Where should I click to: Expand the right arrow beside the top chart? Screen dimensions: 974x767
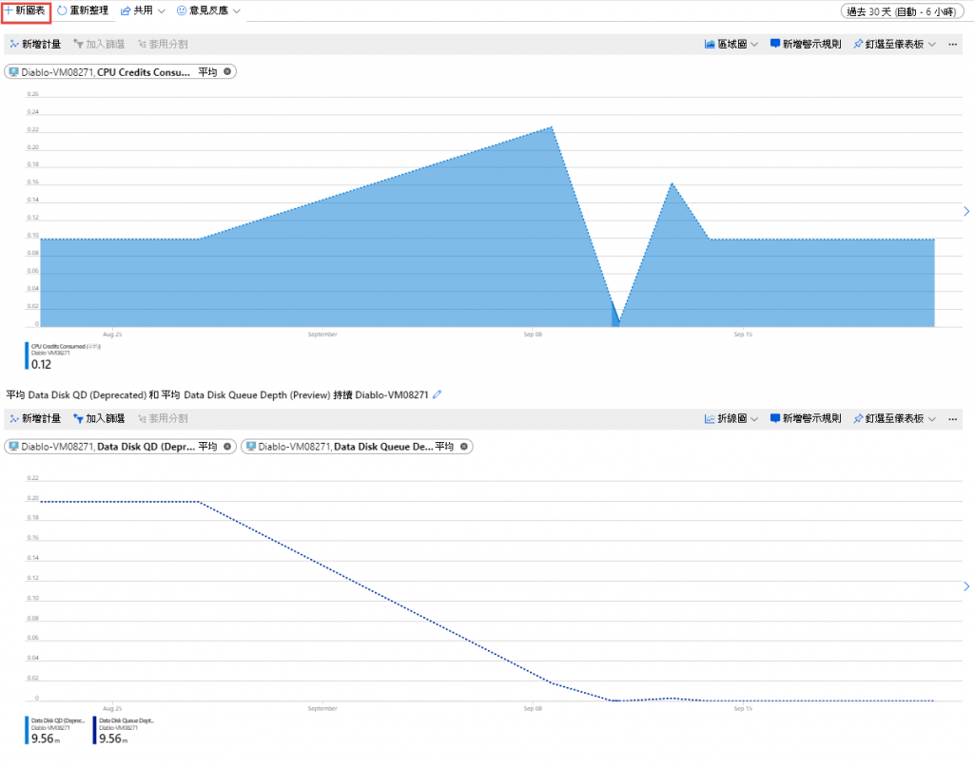[x=966, y=212]
